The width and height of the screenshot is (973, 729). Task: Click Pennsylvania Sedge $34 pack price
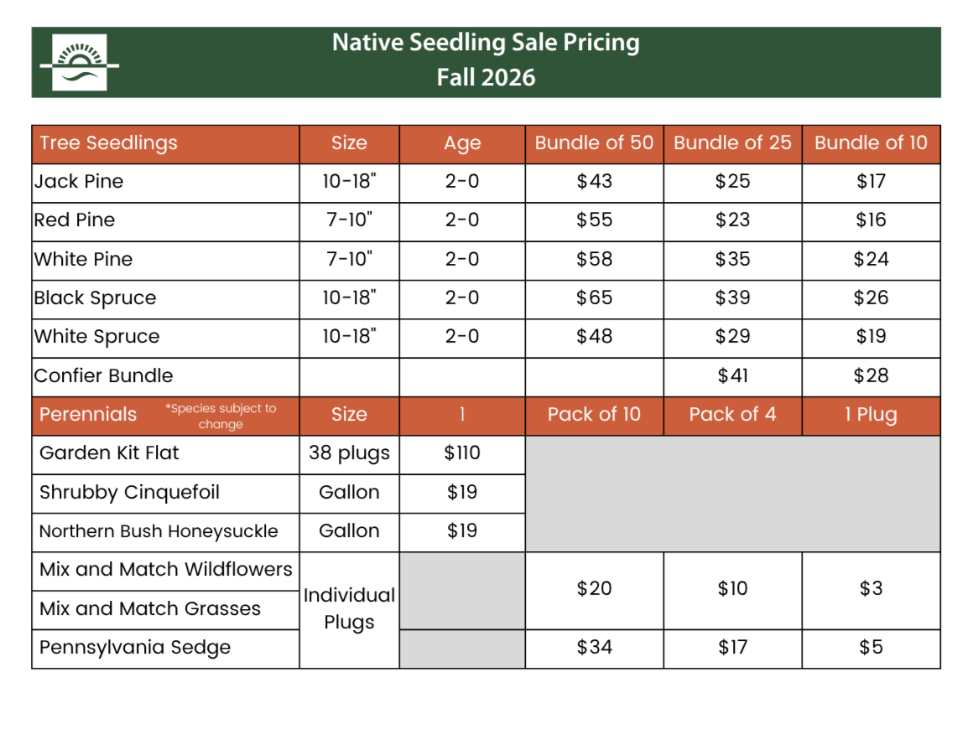point(595,649)
